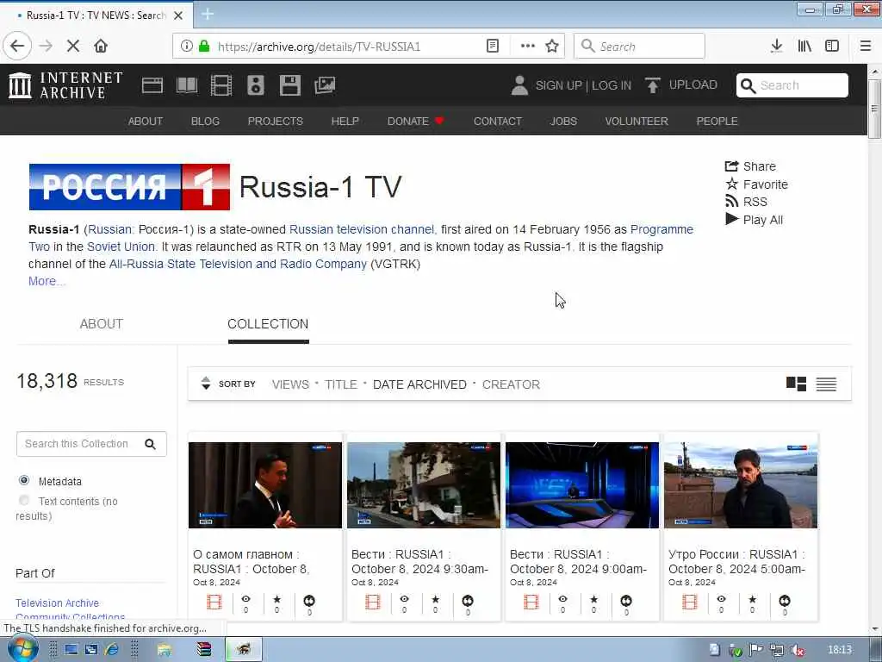Toggle sort direction arrows

[206, 384]
